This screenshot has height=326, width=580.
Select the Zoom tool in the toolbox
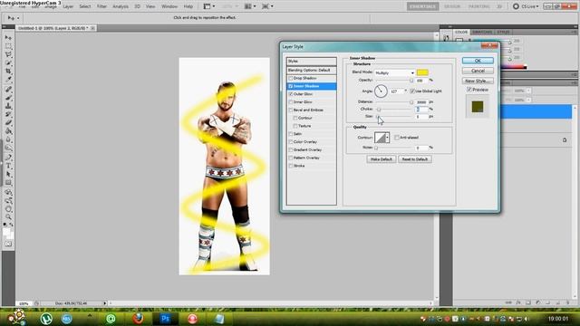click(x=8, y=217)
